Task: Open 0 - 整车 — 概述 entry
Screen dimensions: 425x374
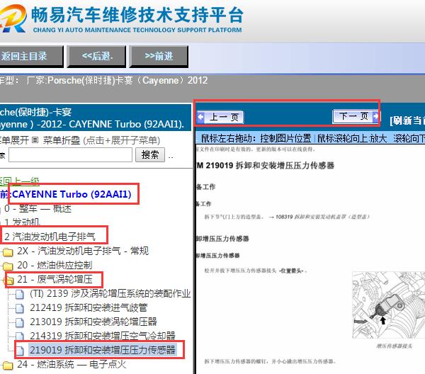Action: coord(38,209)
